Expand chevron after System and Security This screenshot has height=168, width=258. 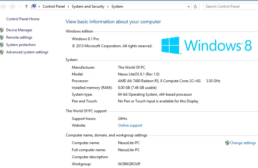108,6
